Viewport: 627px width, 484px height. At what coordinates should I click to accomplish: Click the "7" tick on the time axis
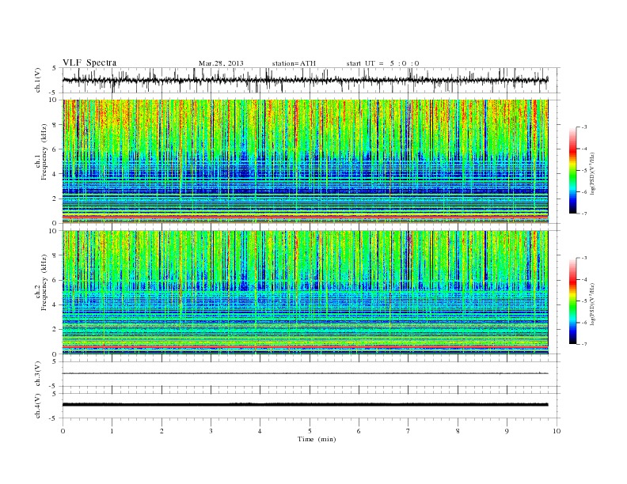point(408,431)
